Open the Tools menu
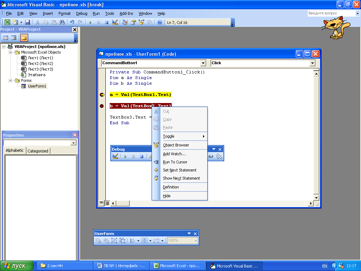Image resolution: width=361 pixels, height=271 pixels. point(109,13)
